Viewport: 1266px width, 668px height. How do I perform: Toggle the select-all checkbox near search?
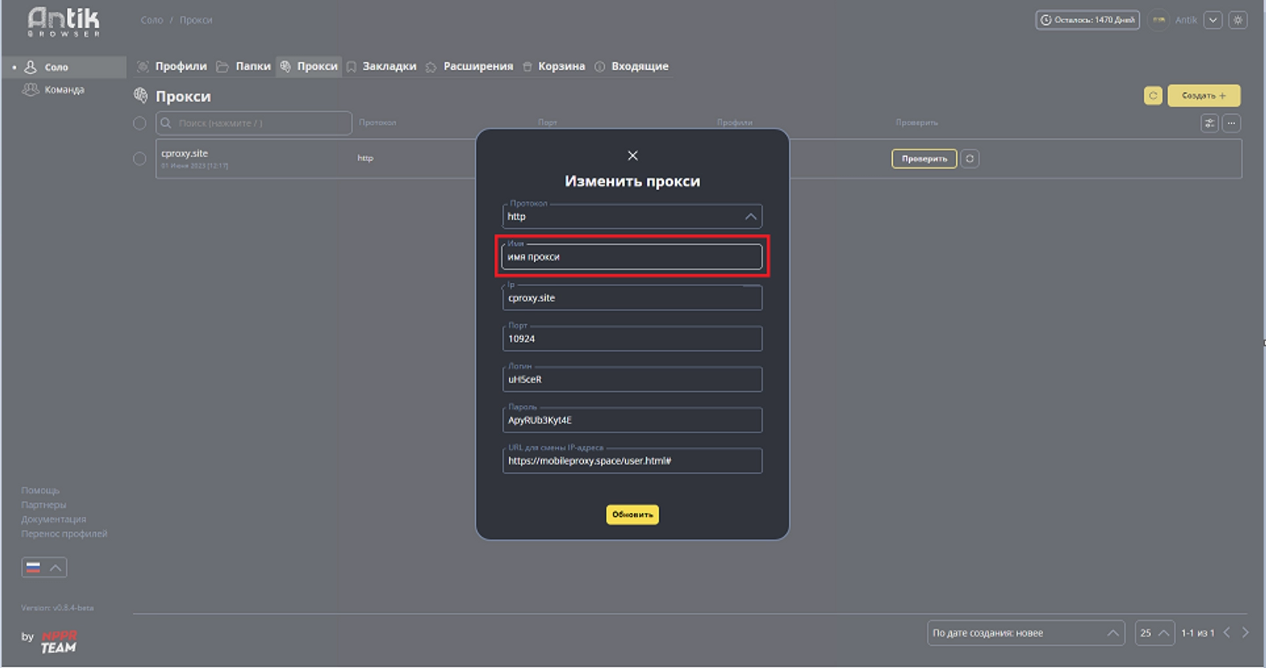[x=140, y=123]
